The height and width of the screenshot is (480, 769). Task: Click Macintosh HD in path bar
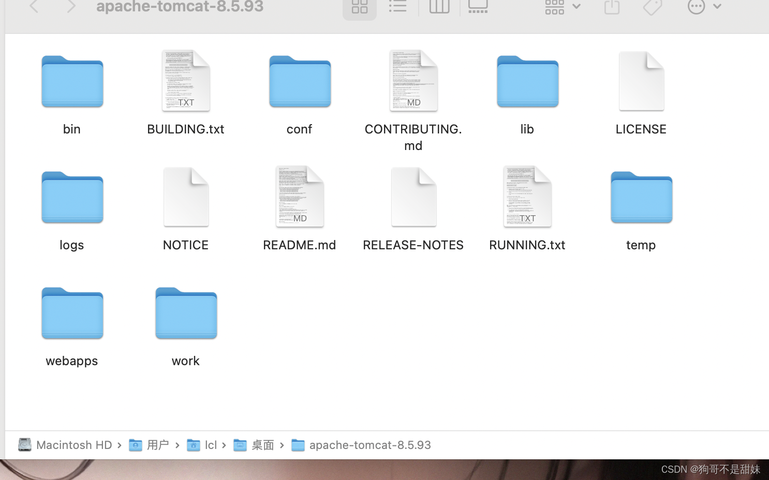point(65,445)
